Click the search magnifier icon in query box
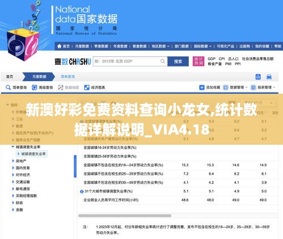Viewport: 283px width, 239px height. pyautogui.click(x=162, y=61)
